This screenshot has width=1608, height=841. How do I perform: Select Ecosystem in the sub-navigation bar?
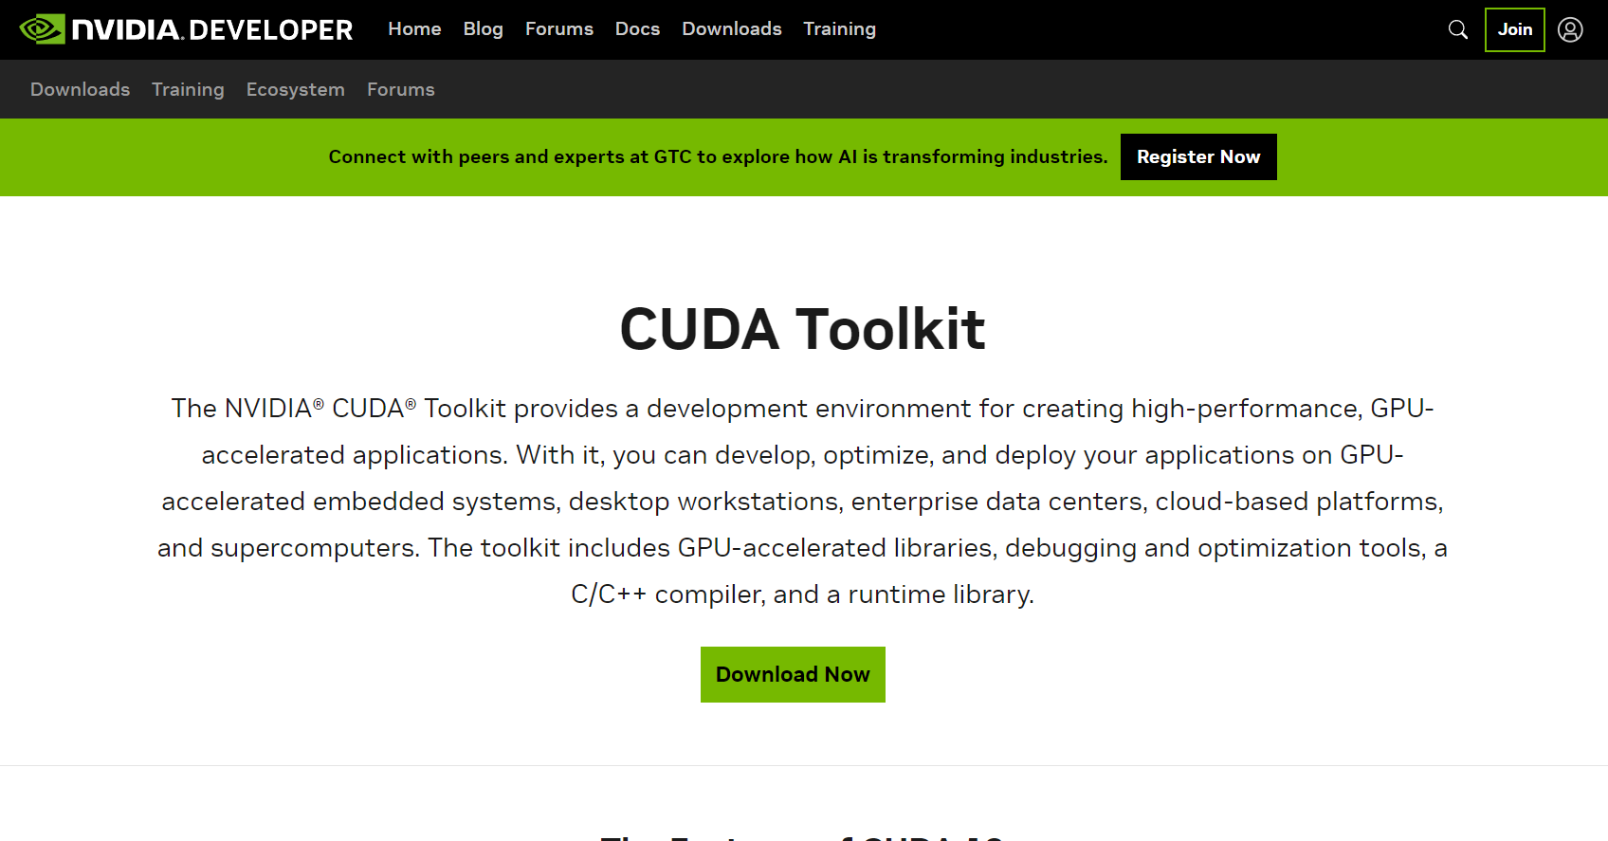(x=295, y=89)
